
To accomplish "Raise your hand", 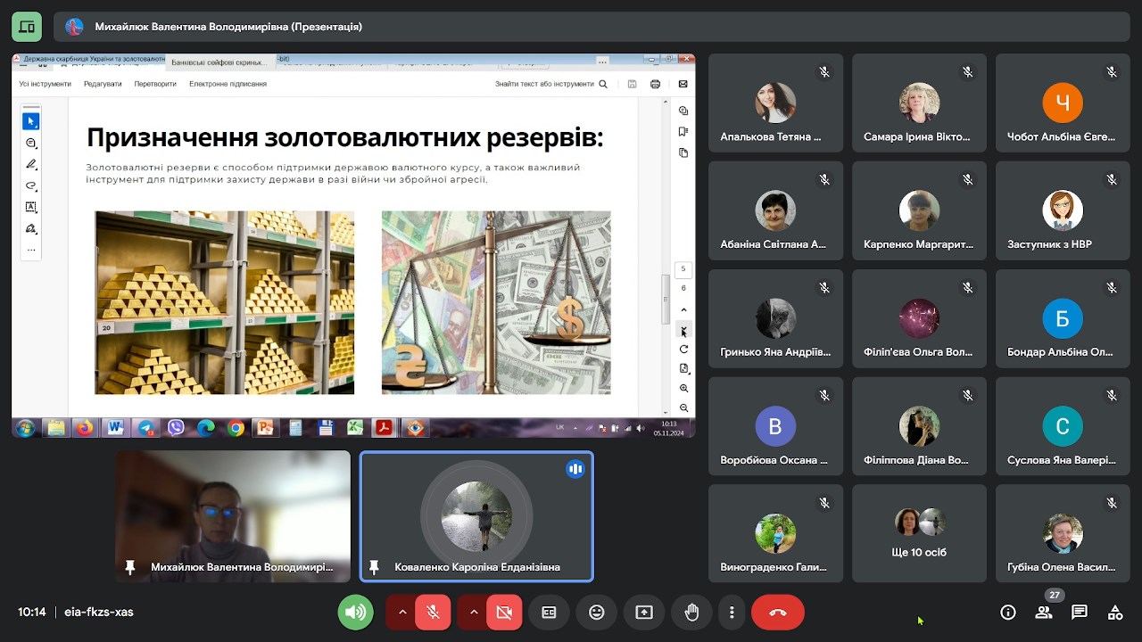I will coord(691,613).
